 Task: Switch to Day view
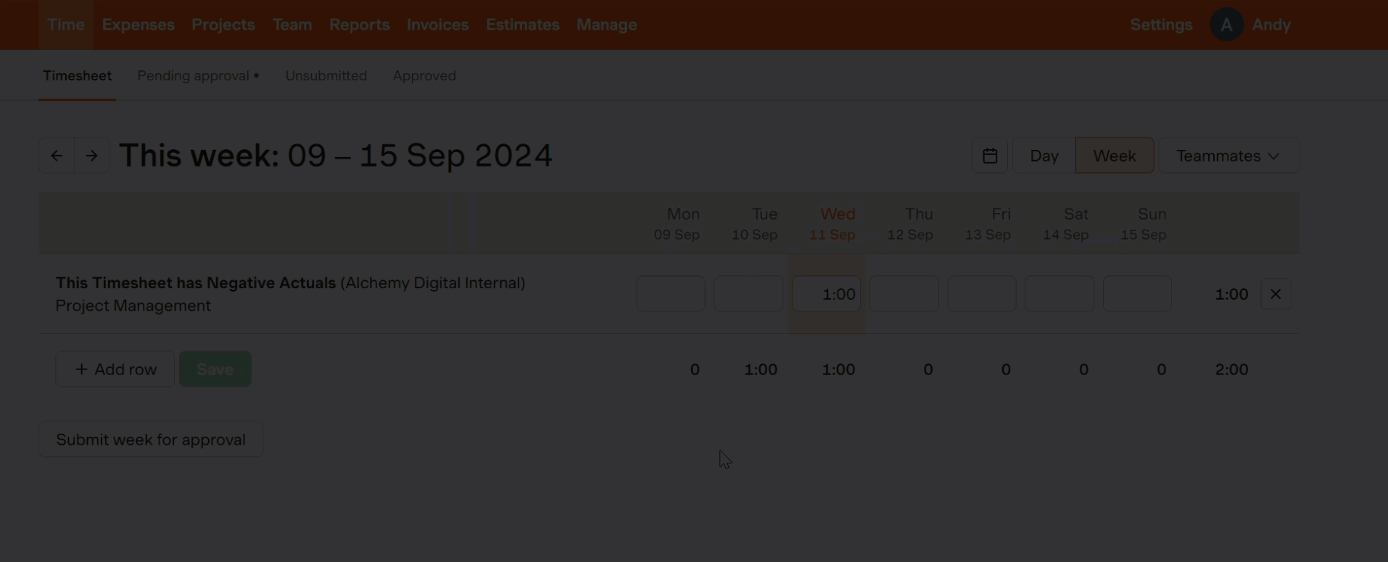click(x=1044, y=156)
